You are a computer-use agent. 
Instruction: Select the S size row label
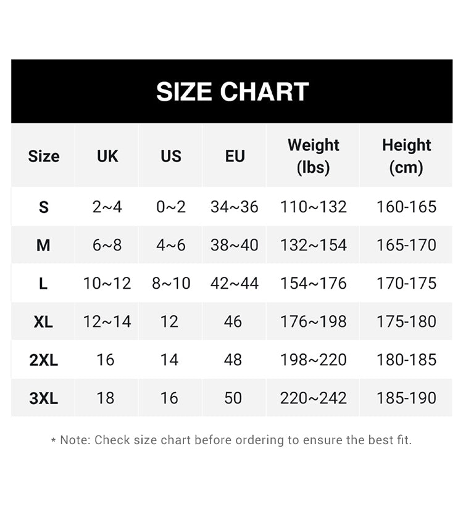click(x=44, y=207)
